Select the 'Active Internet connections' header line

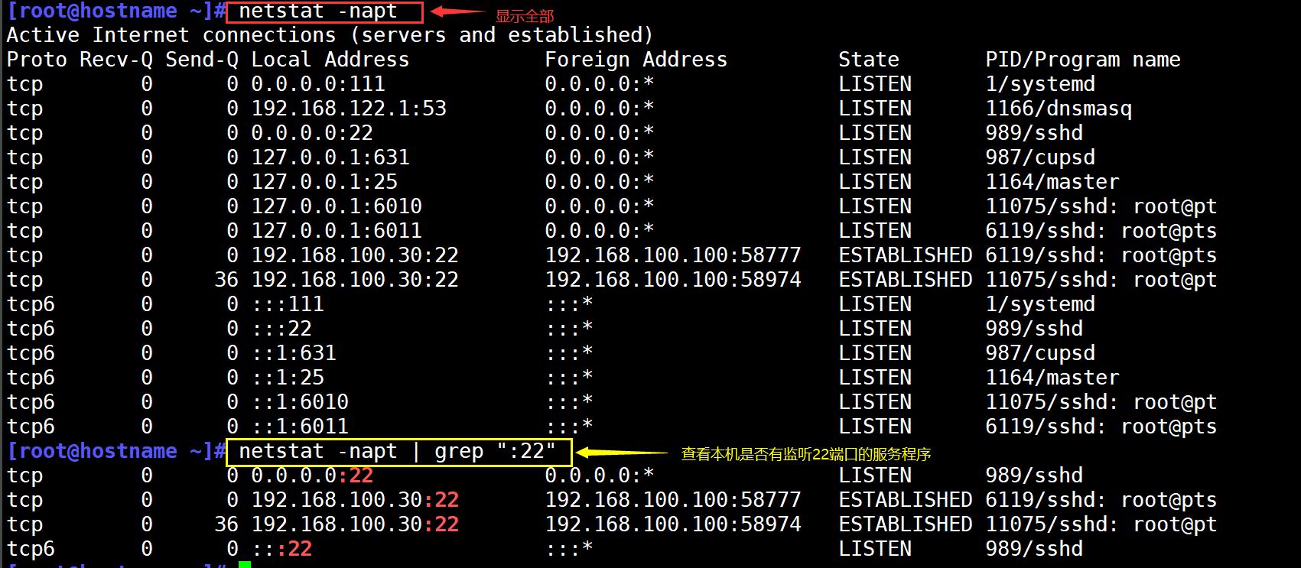pos(330,35)
